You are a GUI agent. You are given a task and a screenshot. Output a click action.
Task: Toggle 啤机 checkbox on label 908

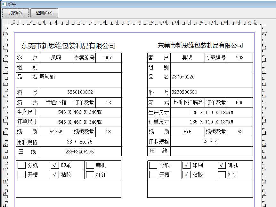tap(222, 165)
